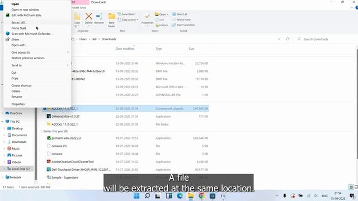The width and height of the screenshot is (358, 201).
Task: Open Google Chrome from the taskbar
Action: click(201, 196)
